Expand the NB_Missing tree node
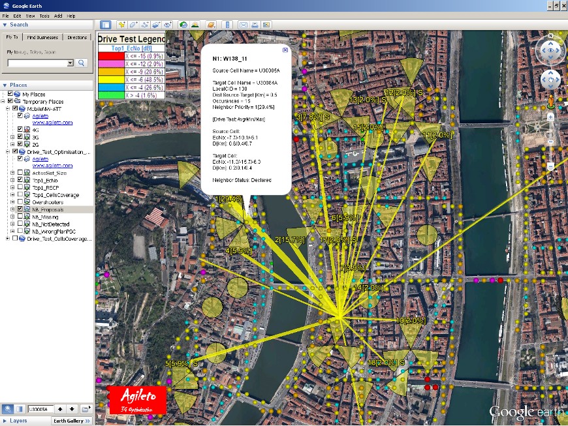The height and width of the screenshot is (426, 568). coord(12,217)
